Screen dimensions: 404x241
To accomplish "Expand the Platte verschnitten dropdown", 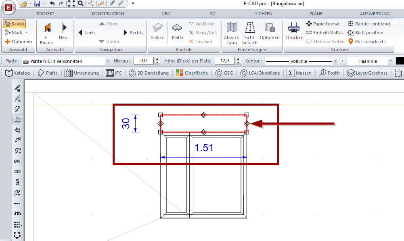I will click(108, 61).
